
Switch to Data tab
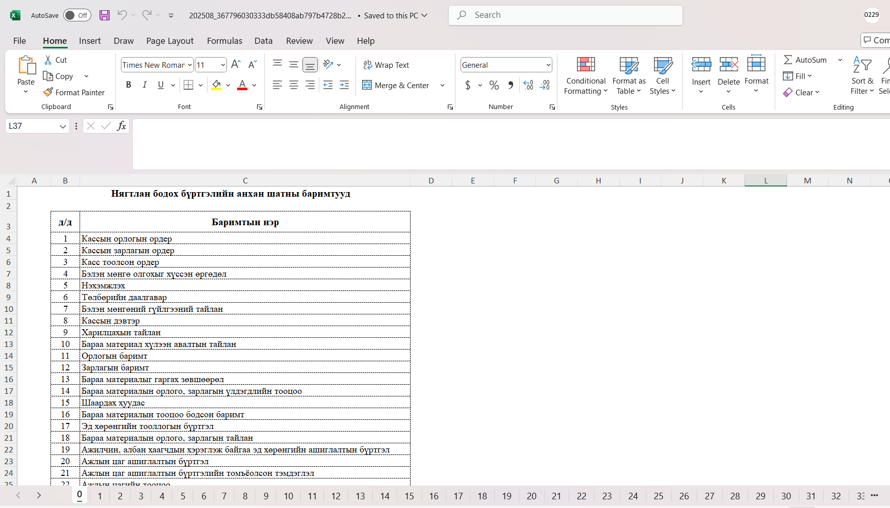point(264,41)
